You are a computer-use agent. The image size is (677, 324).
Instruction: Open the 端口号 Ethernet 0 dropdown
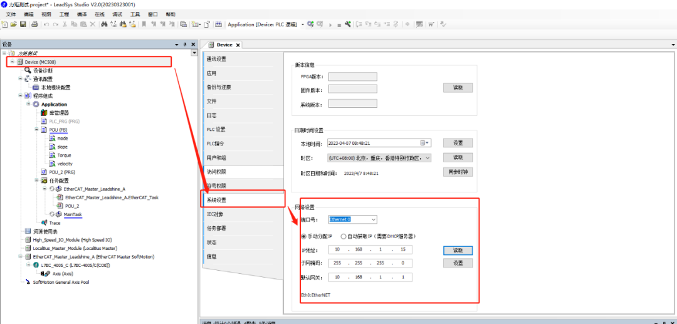tap(373, 219)
